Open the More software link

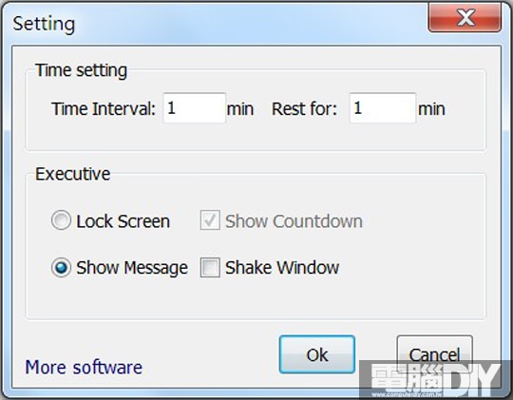coord(84,368)
